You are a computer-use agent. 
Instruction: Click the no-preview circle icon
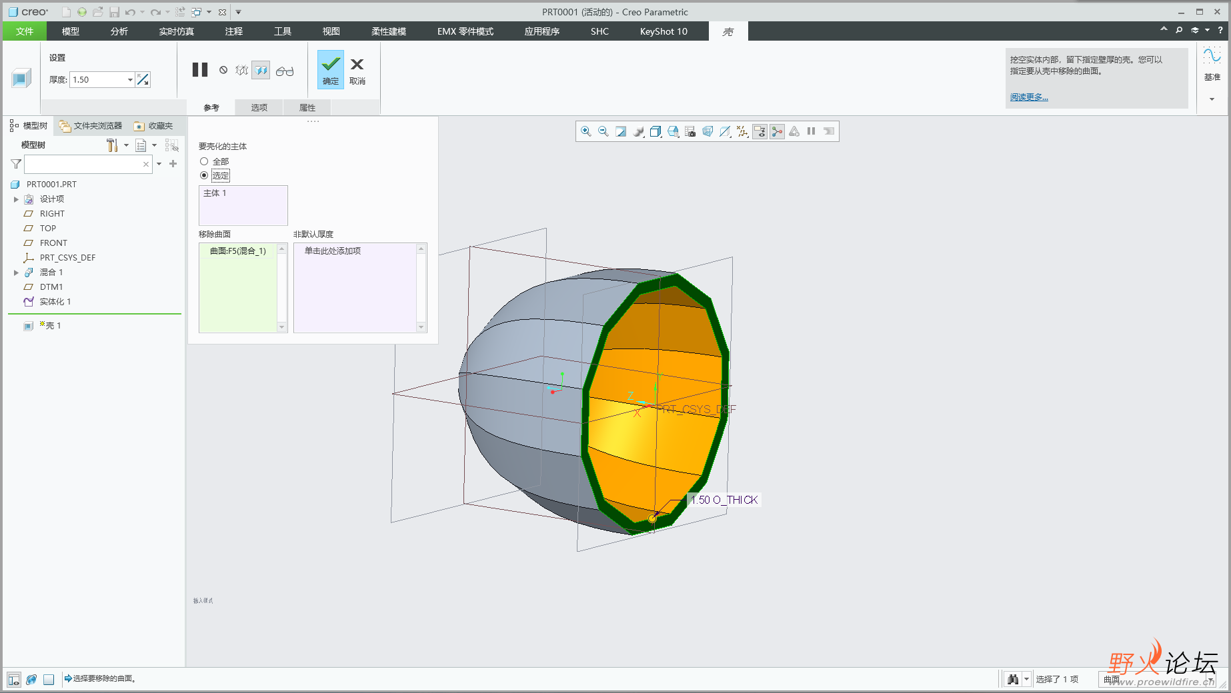point(223,70)
